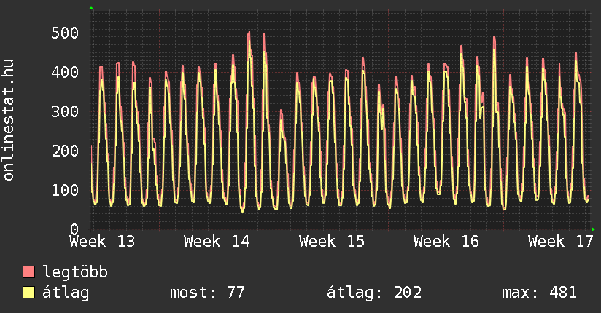The width and height of the screenshot is (601, 313).
Task: Click the 'max: 481' statistic
Action: 539,293
